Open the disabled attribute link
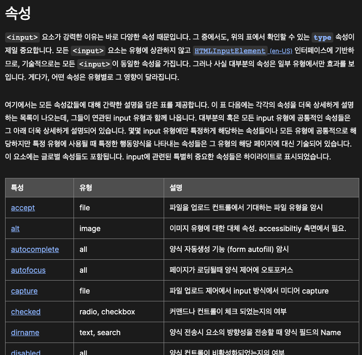Image resolution: width=362 pixels, height=355 pixels. click(x=25, y=352)
